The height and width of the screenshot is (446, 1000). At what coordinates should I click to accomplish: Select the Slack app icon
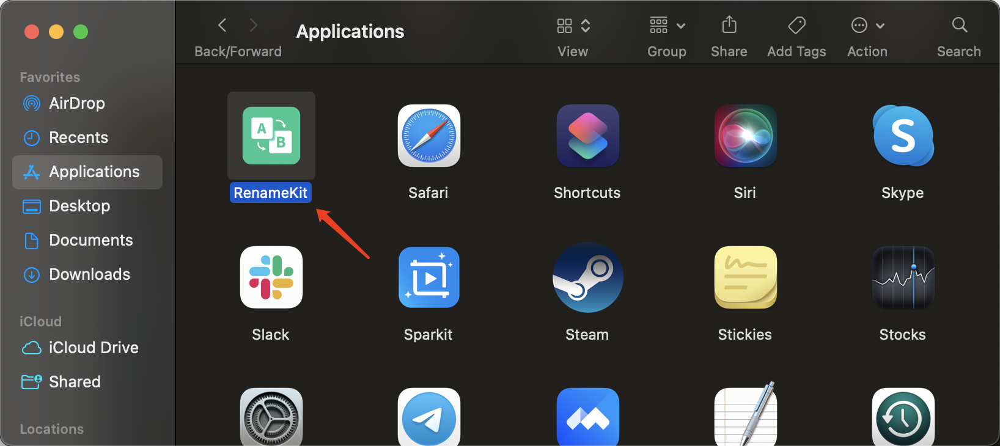(x=271, y=277)
